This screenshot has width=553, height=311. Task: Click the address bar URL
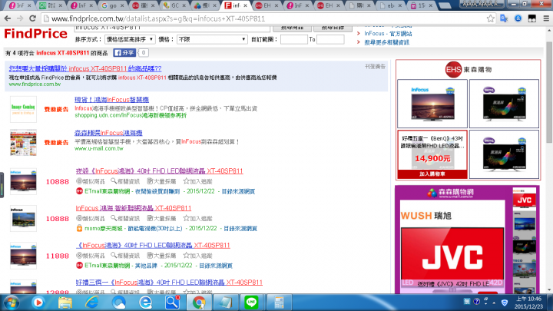pos(158,18)
